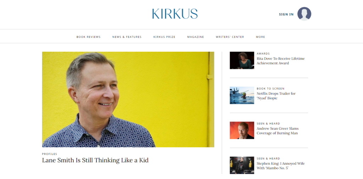The width and height of the screenshot is (363, 179).
Task: Click the user profile avatar icon
Action: (x=304, y=14)
